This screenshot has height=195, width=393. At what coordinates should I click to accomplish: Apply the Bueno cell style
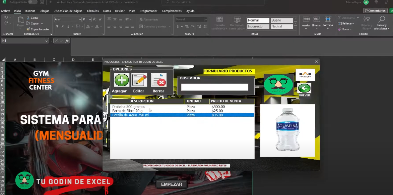click(x=282, y=20)
